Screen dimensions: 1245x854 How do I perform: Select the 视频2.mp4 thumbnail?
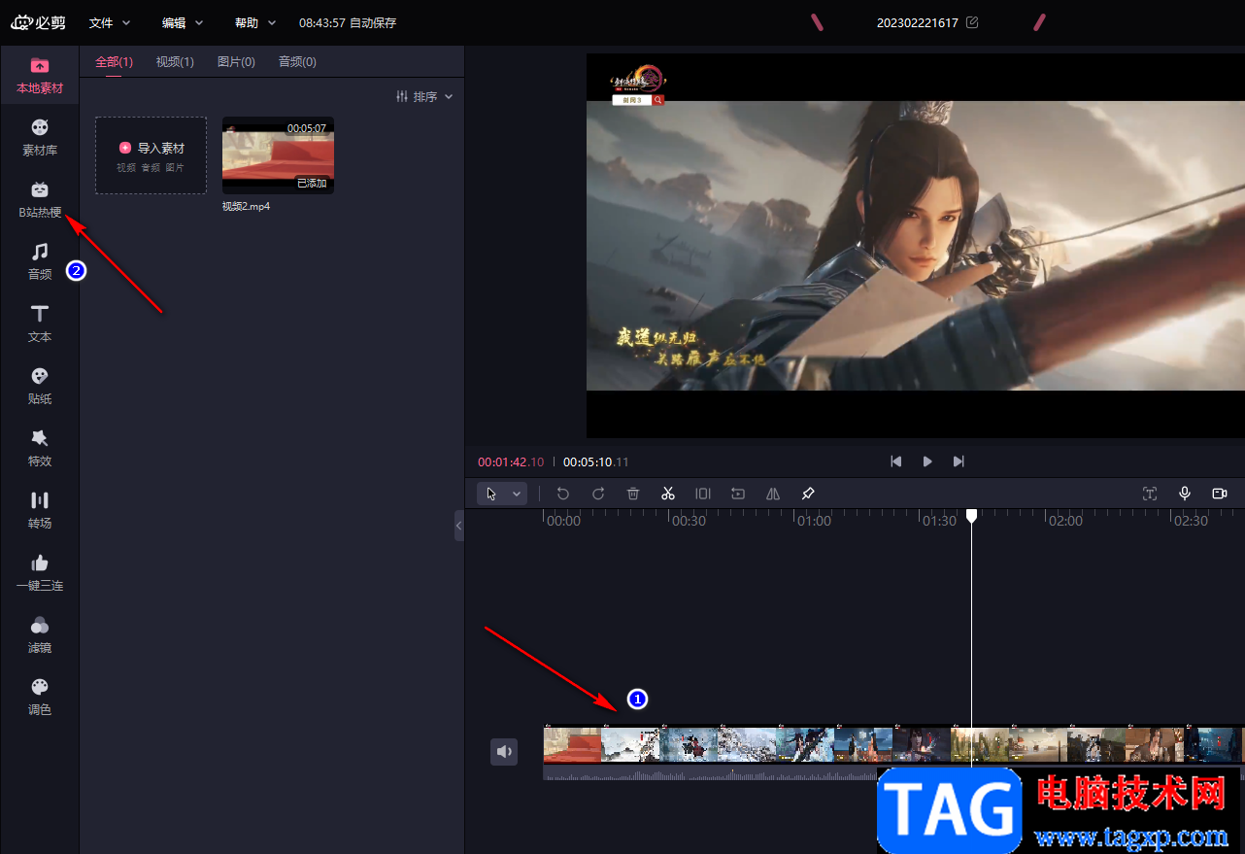pyautogui.click(x=278, y=155)
